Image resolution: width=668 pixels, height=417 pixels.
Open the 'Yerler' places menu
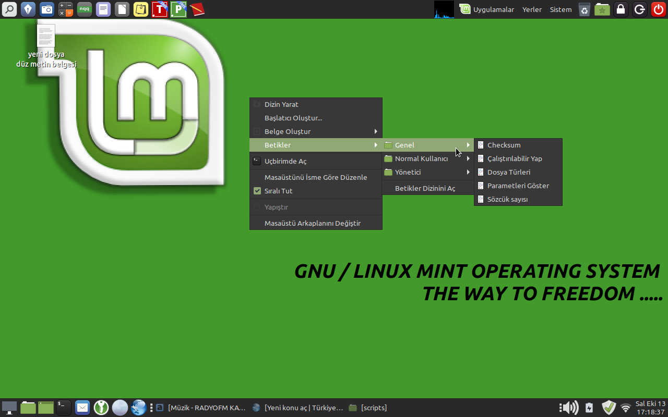point(532,9)
